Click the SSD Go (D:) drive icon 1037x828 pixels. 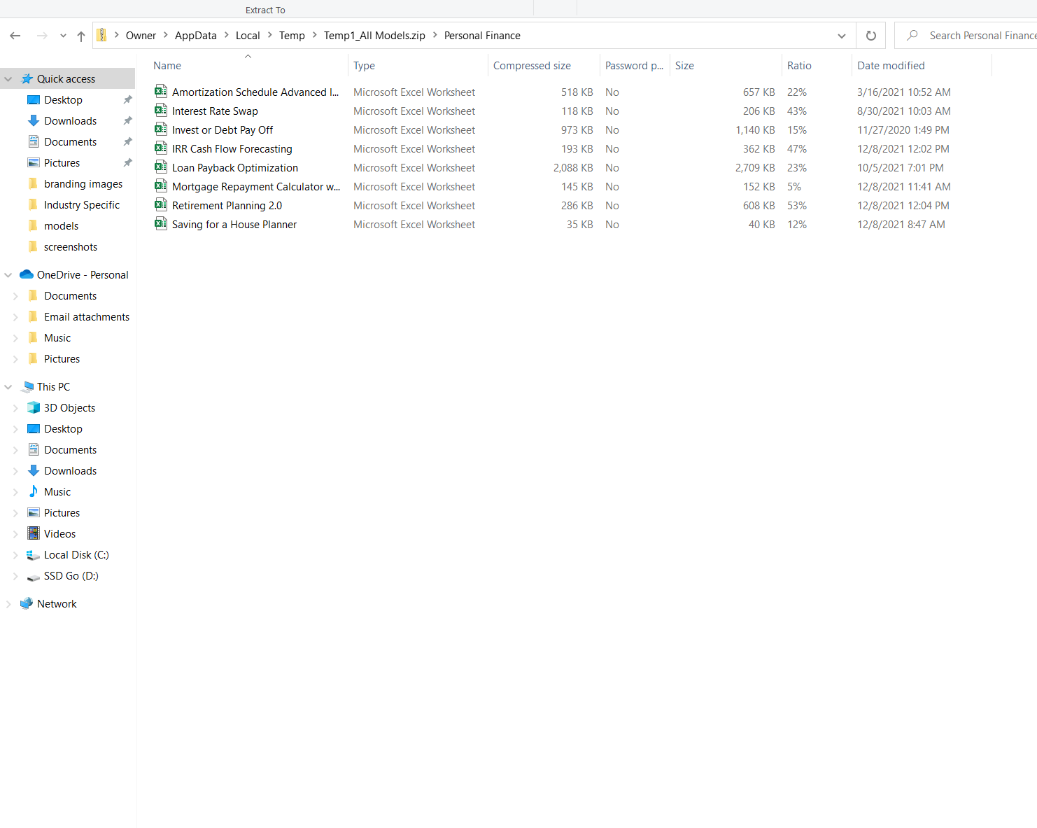pos(34,576)
